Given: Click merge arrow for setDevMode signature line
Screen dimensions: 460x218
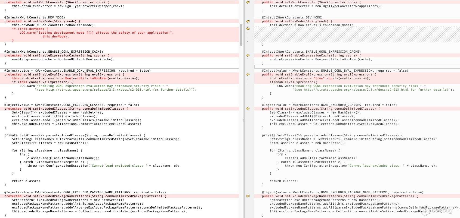Looking at the screenshot, I should pyautogui.click(x=248, y=21).
